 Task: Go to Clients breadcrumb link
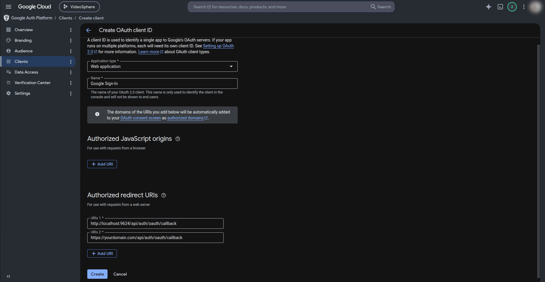pos(66,18)
